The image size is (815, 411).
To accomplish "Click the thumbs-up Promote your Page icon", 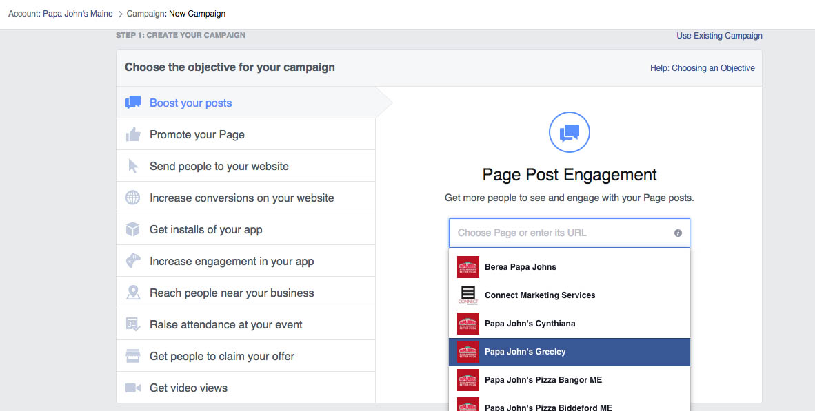I will coord(133,135).
